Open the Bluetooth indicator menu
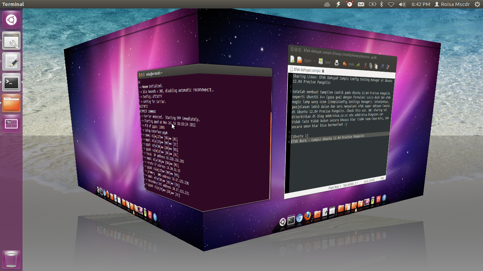The height and width of the screenshot is (271, 483). [382, 4]
